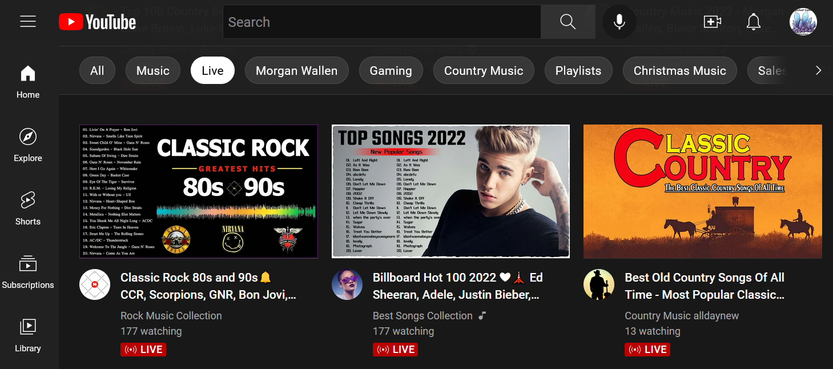Select the Music filter chip
The width and height of the screenshot is (833, 369).
(x=153, y=71)
